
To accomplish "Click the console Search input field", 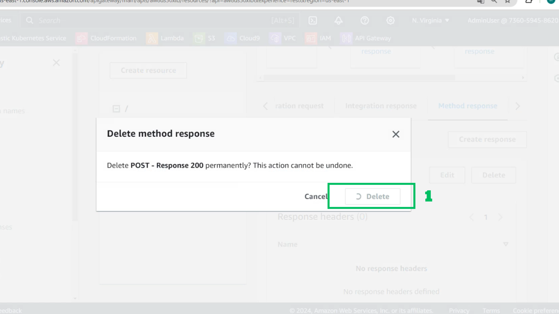I will (160, 20).
